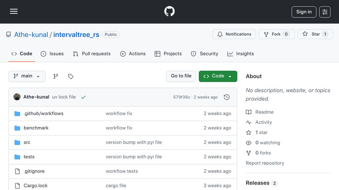
Task: Click Report repository link
Action: [x=265, y=163]
